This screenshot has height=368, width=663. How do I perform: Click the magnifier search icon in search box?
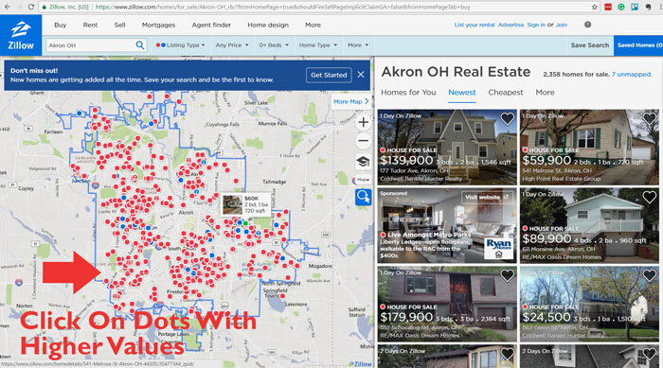(139, 44)
